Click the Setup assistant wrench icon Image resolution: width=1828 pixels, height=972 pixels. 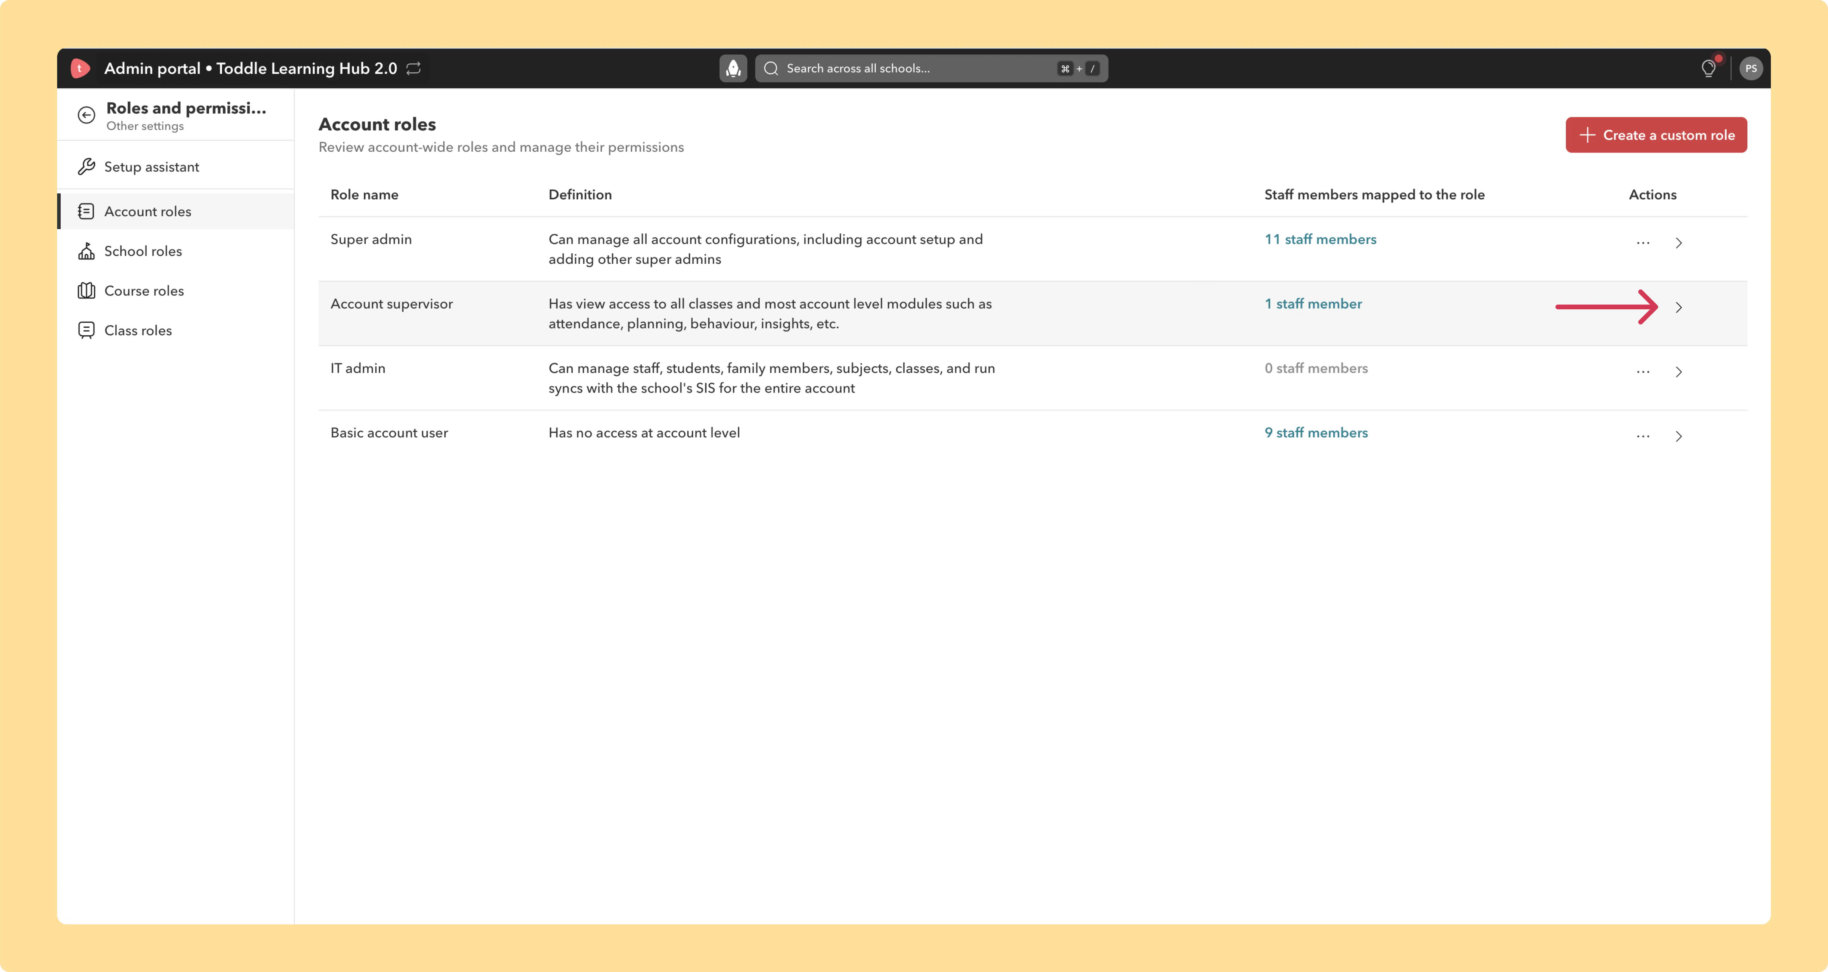point(87,167)
